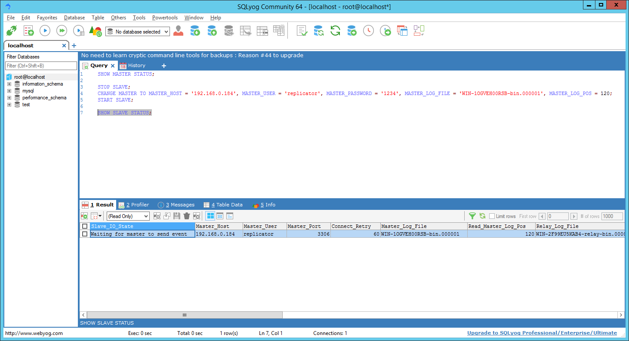Open the User Manager icon
This screenshot has width=629, height=341.
tap(179, 31)
